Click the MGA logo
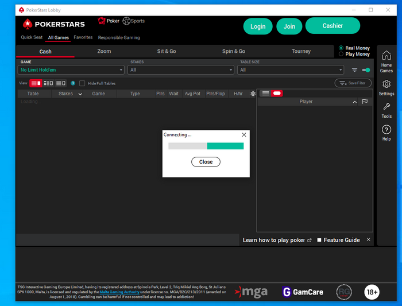 (x=251, y=292)
